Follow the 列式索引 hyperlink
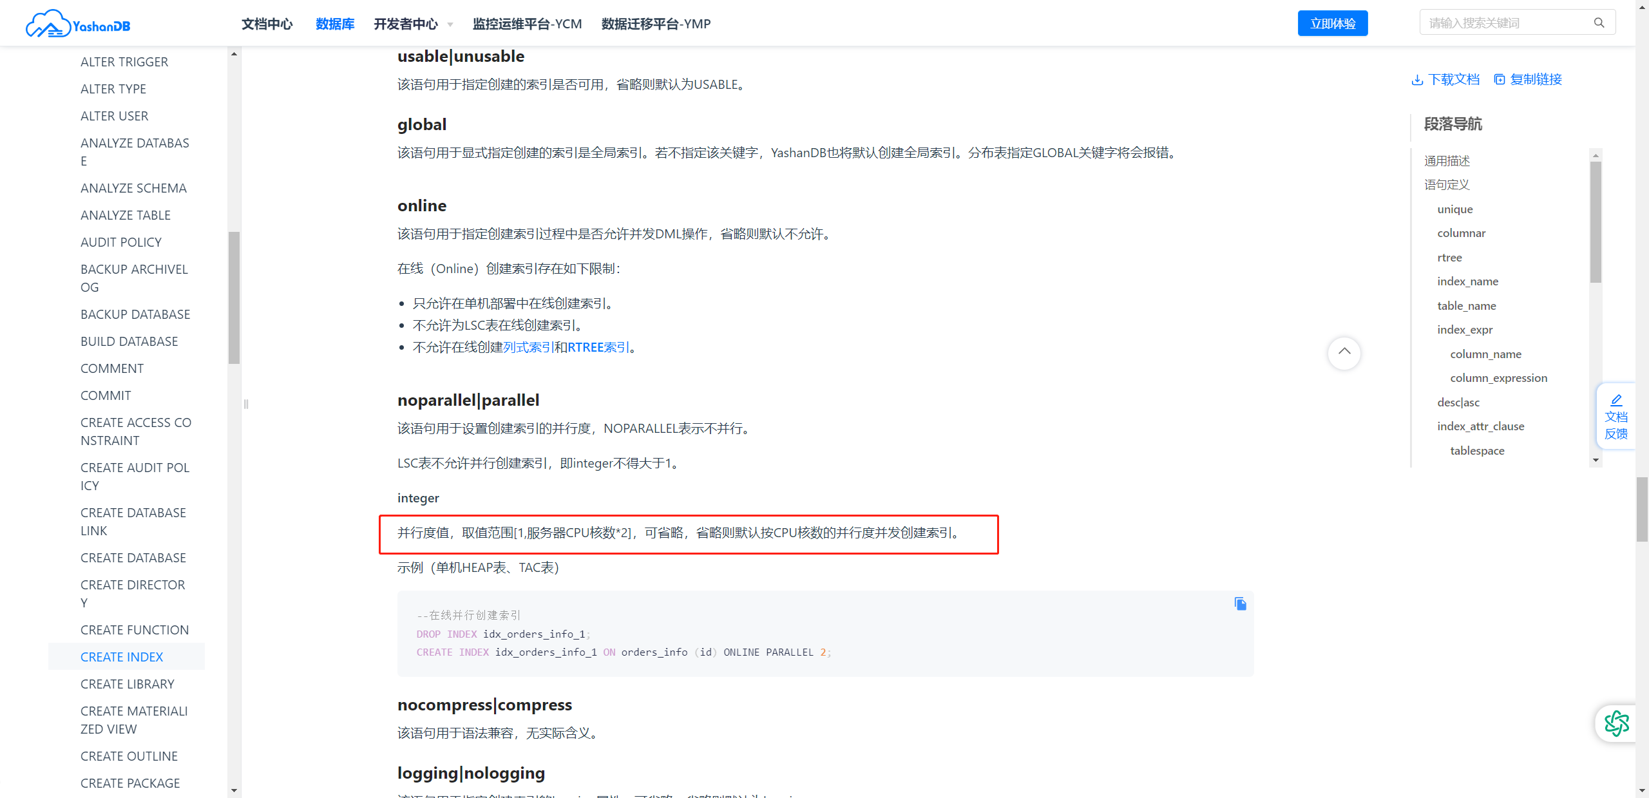The height and width of the screenshot is (798, 1649). coord(528,347)
